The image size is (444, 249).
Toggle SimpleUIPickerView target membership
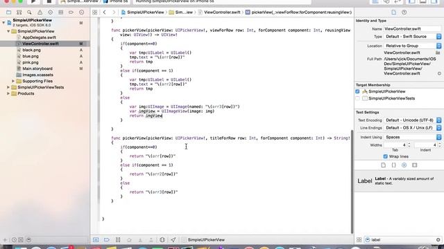(x=357, y=91)
